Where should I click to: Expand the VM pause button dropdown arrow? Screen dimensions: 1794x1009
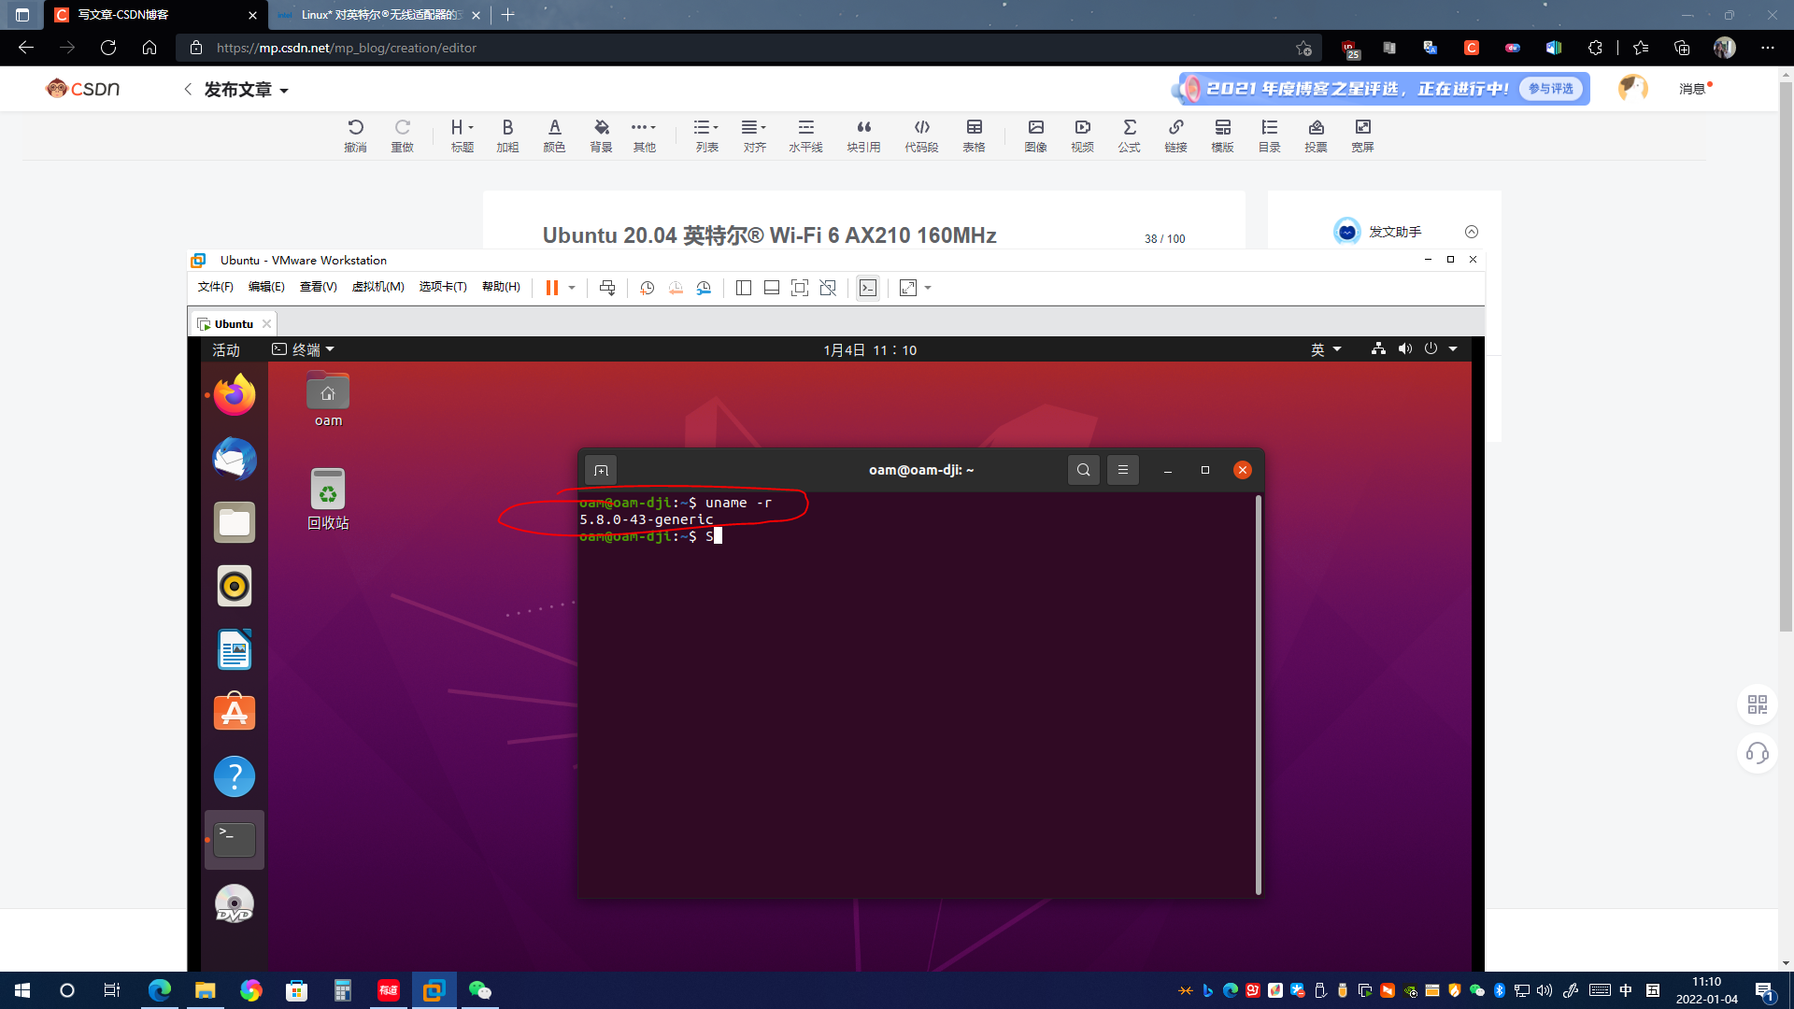pyautogui.click(x=570, y=287)
